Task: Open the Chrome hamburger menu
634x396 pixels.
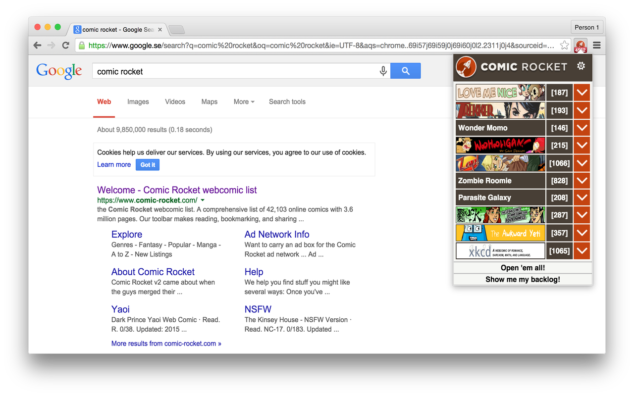Action: click(x=597, y=45)
